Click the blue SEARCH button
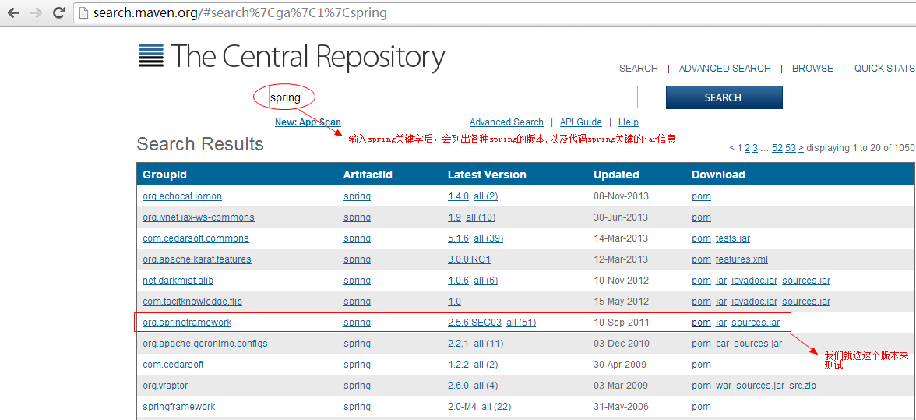The height and width of the screenshot is (420, 916). coord(723,97)
